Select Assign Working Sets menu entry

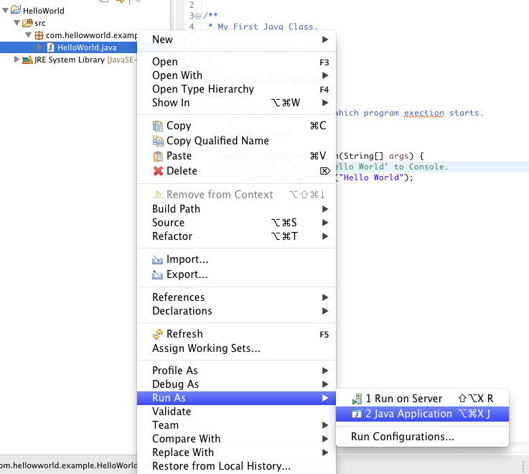[236, 348]
